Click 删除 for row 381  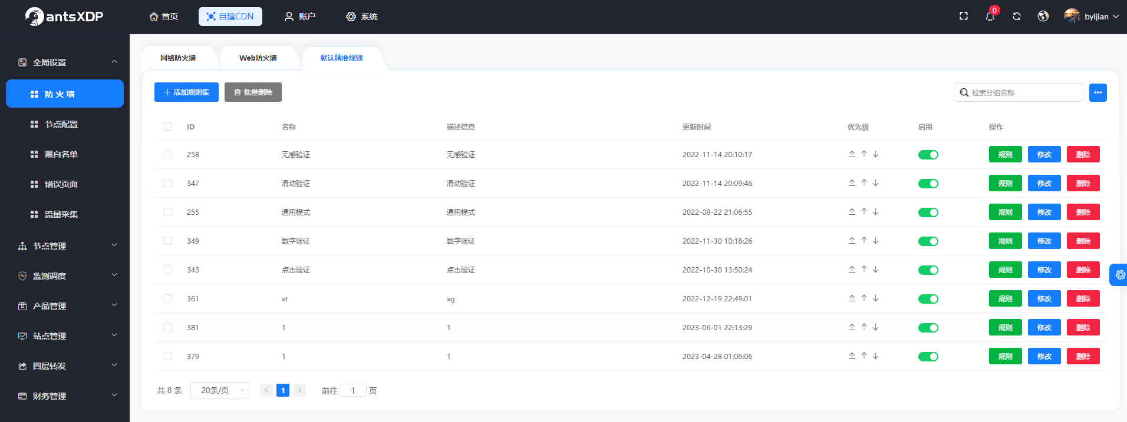click(1083, 327)
